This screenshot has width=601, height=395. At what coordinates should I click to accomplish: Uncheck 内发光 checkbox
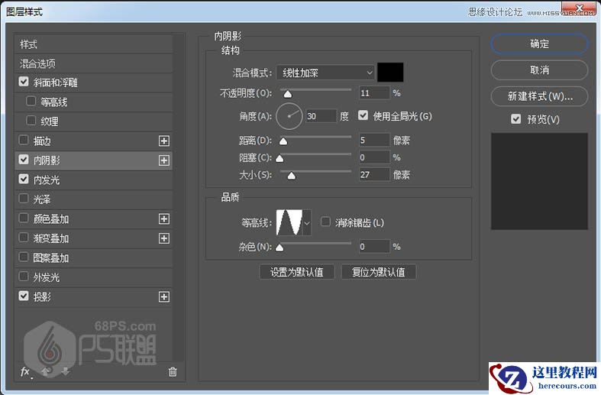(x=24, y=179)
